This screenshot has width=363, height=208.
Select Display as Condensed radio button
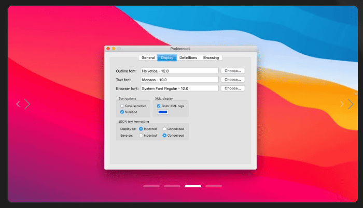[x=164, y=129]
